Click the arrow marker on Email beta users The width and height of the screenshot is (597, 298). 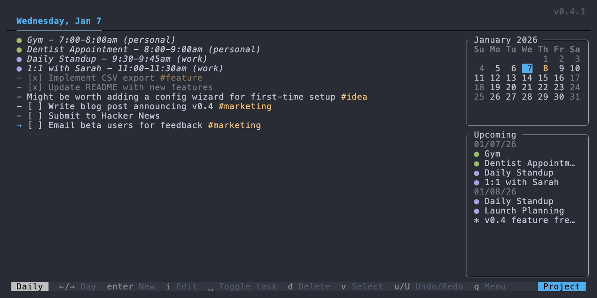tap(18, 126)
